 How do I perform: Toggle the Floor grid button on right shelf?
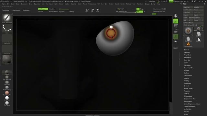176,32
